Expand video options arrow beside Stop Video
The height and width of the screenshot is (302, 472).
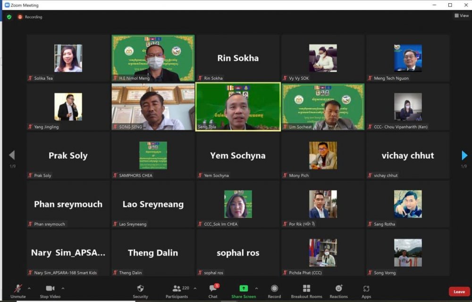(x=63, y=288)
